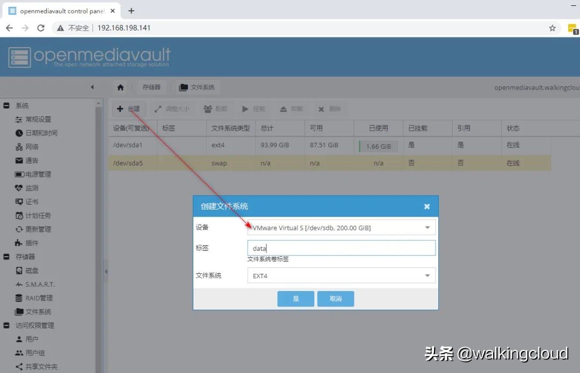580x373 pixels.
Task: Click the 标签 label input containing data
Action: point(342,248)
